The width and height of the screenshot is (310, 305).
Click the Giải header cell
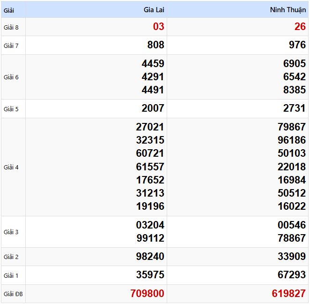[9, 10]
